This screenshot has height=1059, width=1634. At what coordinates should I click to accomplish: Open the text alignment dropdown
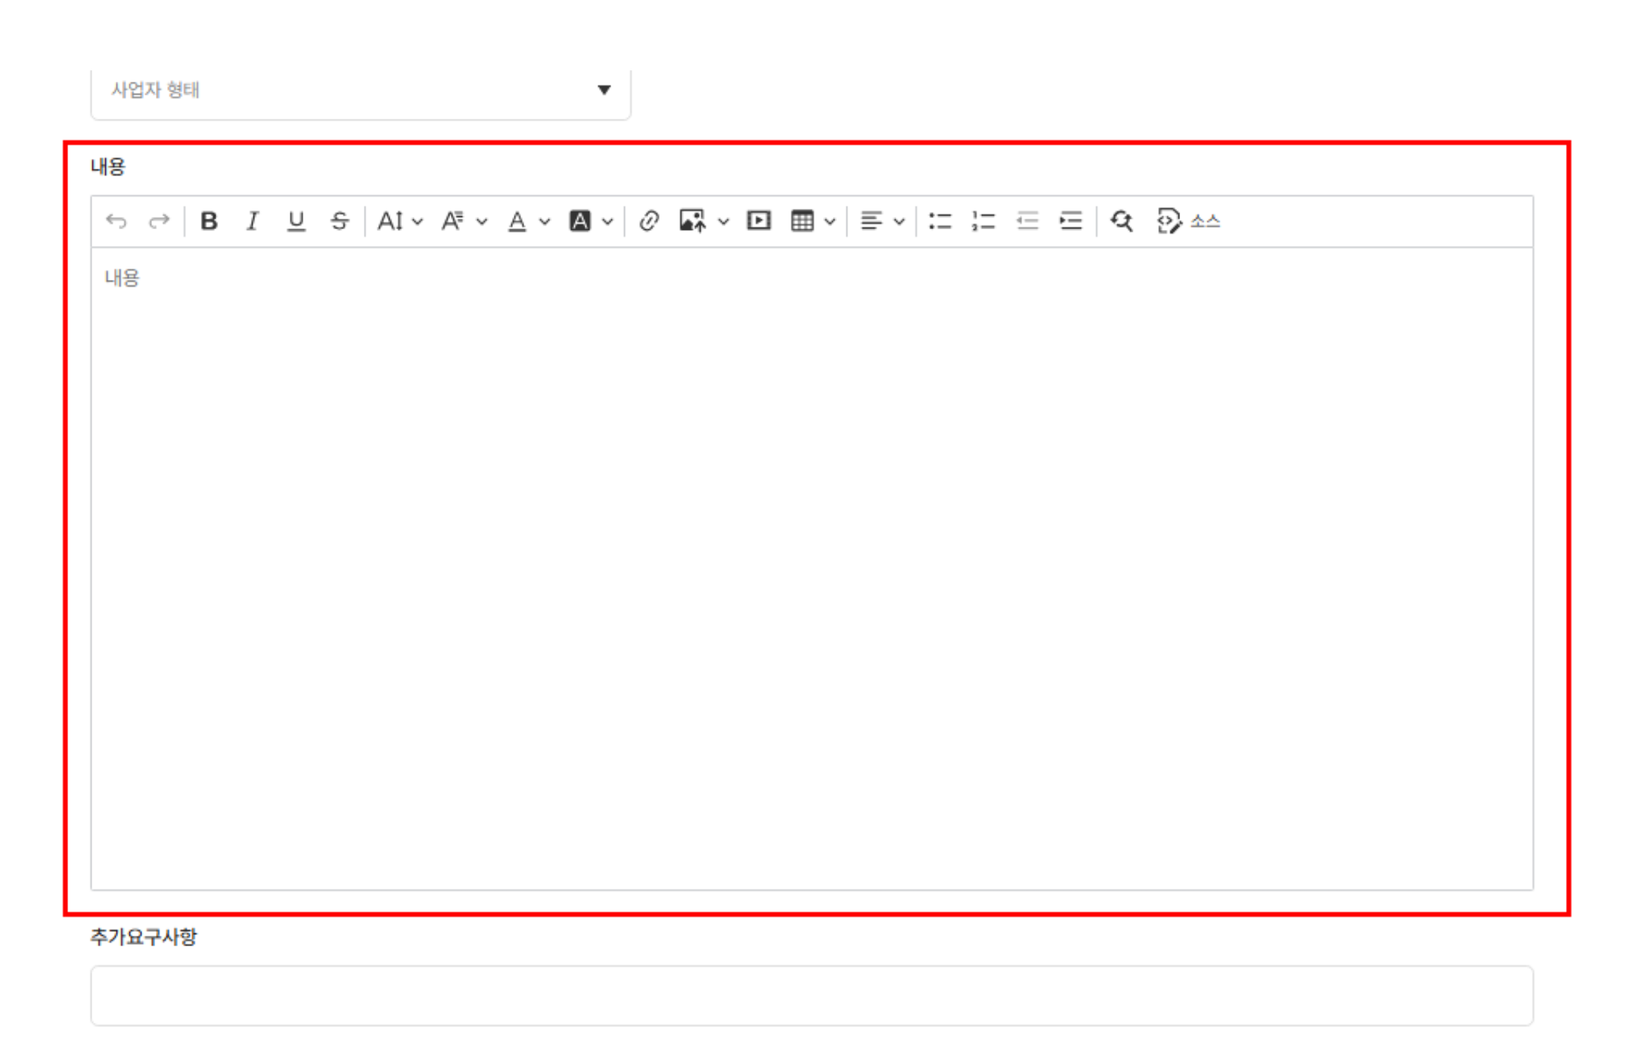coord(881,221)
